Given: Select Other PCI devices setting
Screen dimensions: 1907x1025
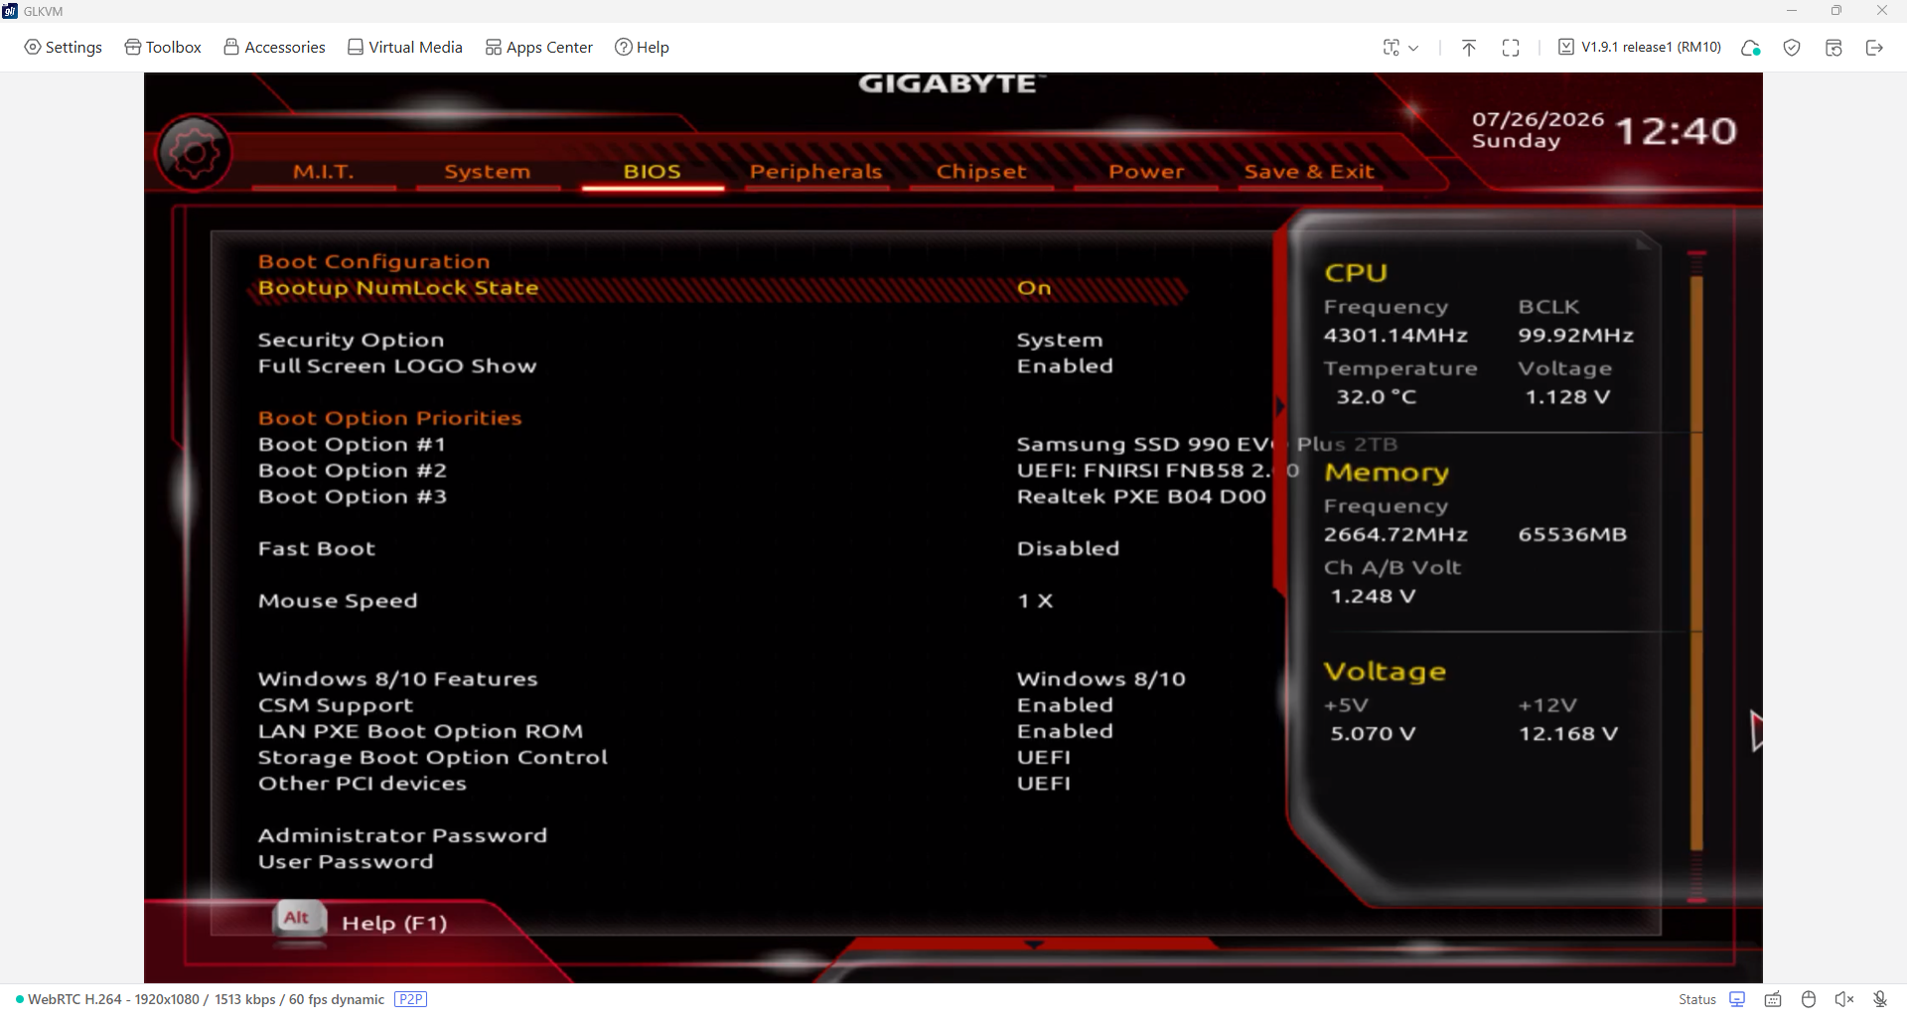Looking at the screenshot, I should click(x=363, y=784).
